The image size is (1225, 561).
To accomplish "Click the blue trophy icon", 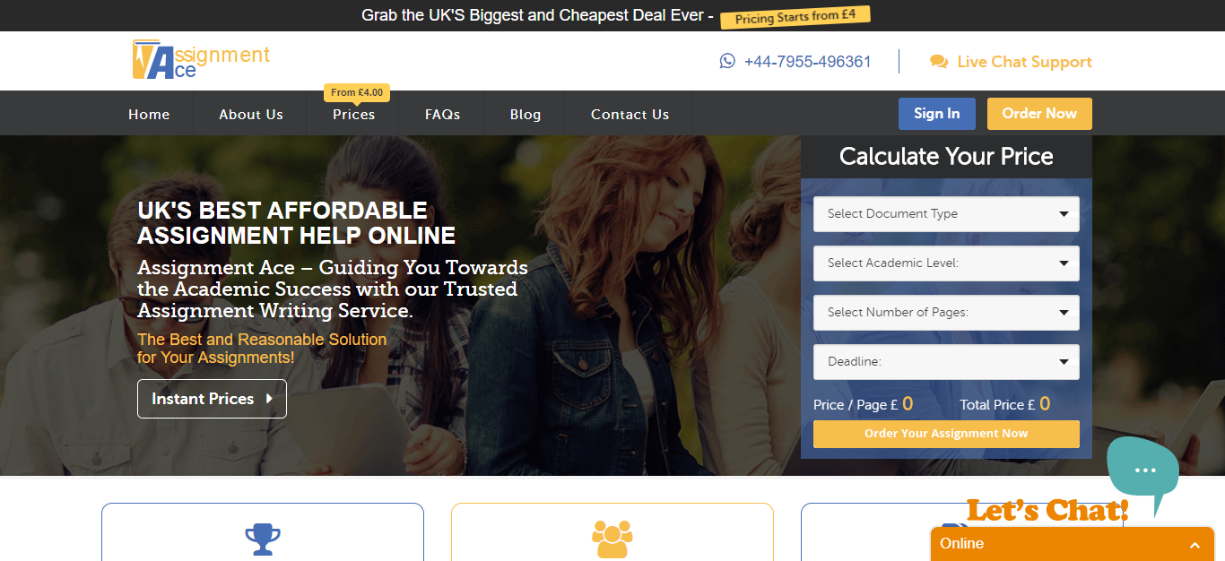I will 263,539.
